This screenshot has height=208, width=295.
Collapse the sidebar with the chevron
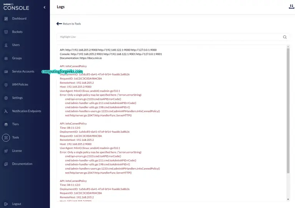tap(45, 7)
